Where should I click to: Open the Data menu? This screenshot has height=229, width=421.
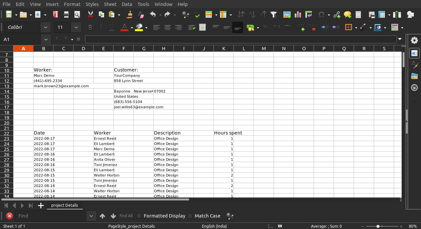[127, 4]
